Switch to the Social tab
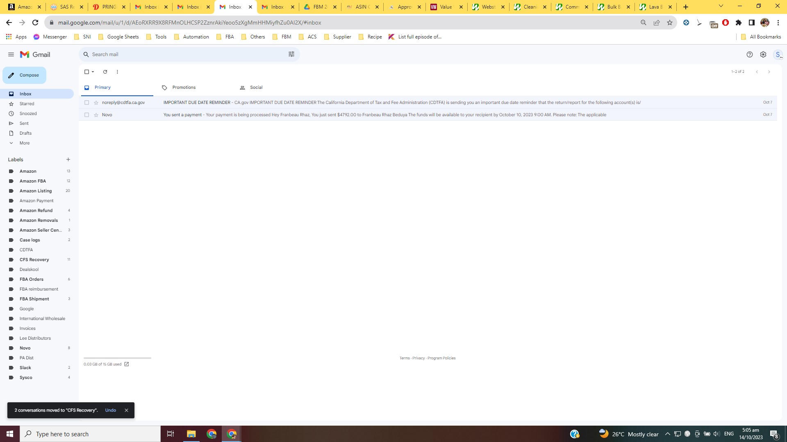Viewport: 787px width, 442px height. tap(256, 88)
